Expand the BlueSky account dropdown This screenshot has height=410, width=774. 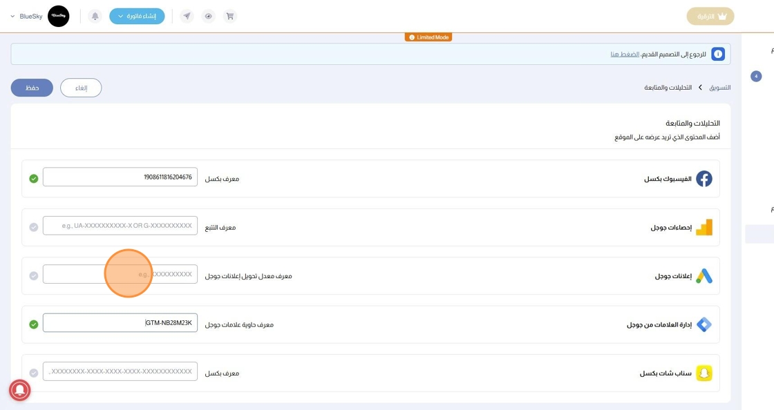tap(26, 17)
